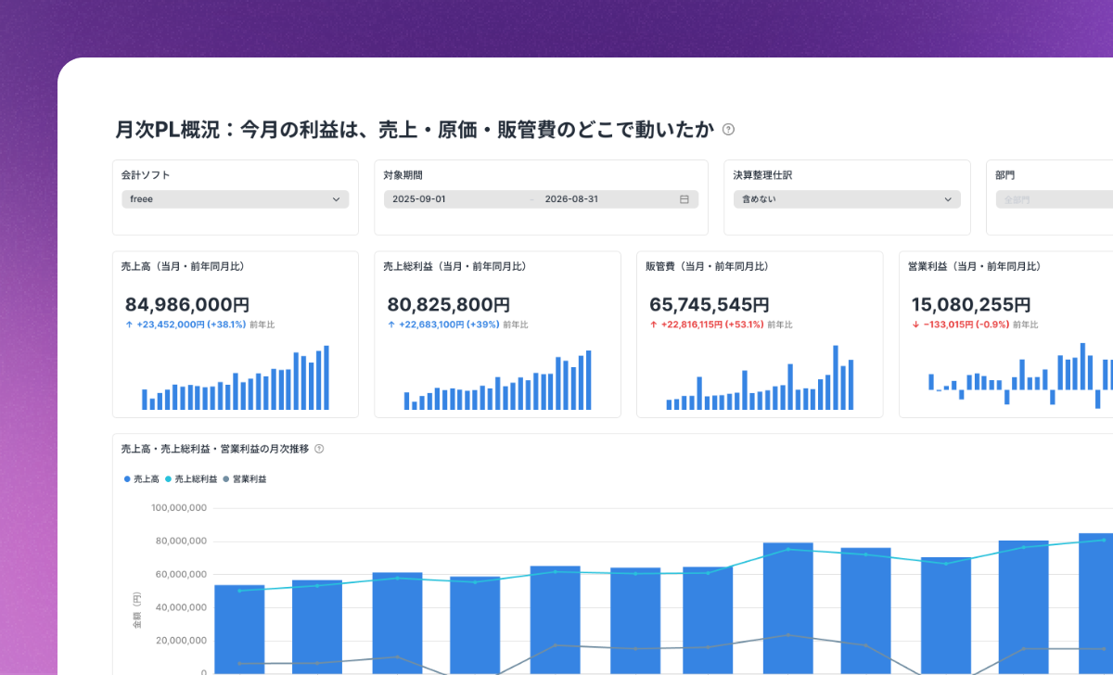Click the 売上総利益 legend cyan dot
The height and width of the screenshot is (675, 1113).
(x=168, y=479)
